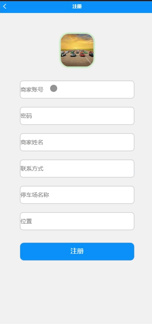The width and height of the screenshot is (152, 324).
Task: Tap the 商家账号 placeholder text
Action: click(32, 90)
